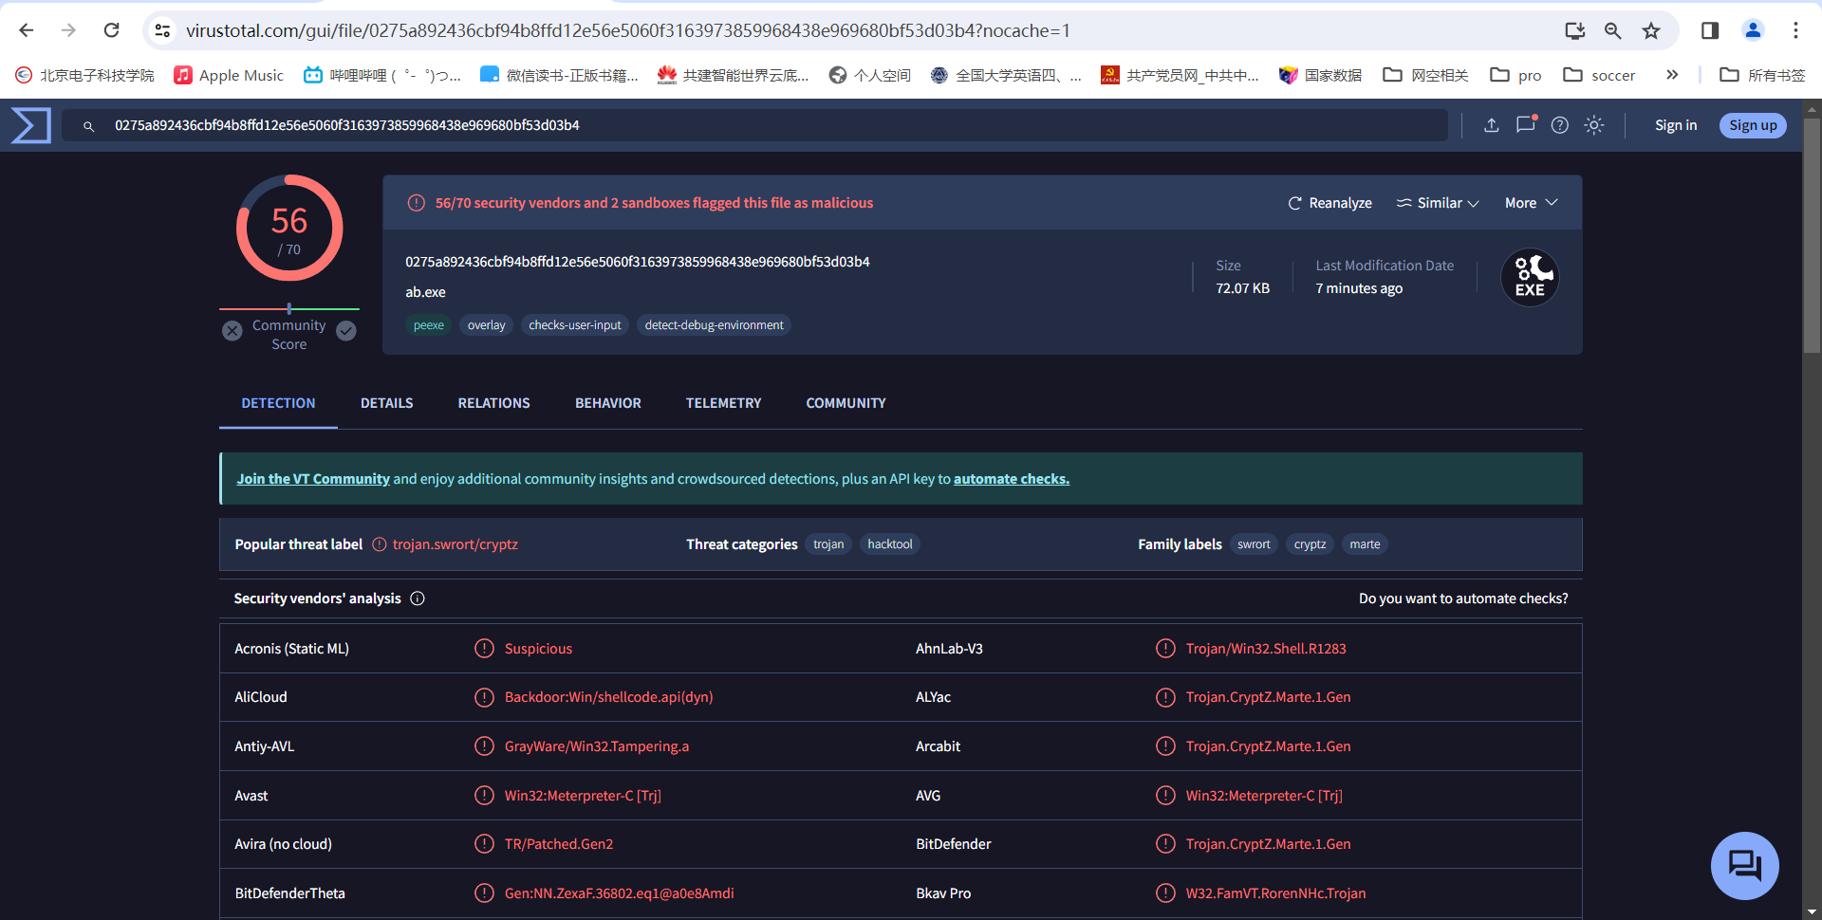Click the alert icon beside Popular threat label
The height and width of the screenshot is (920, 1822).
point(380,544)
